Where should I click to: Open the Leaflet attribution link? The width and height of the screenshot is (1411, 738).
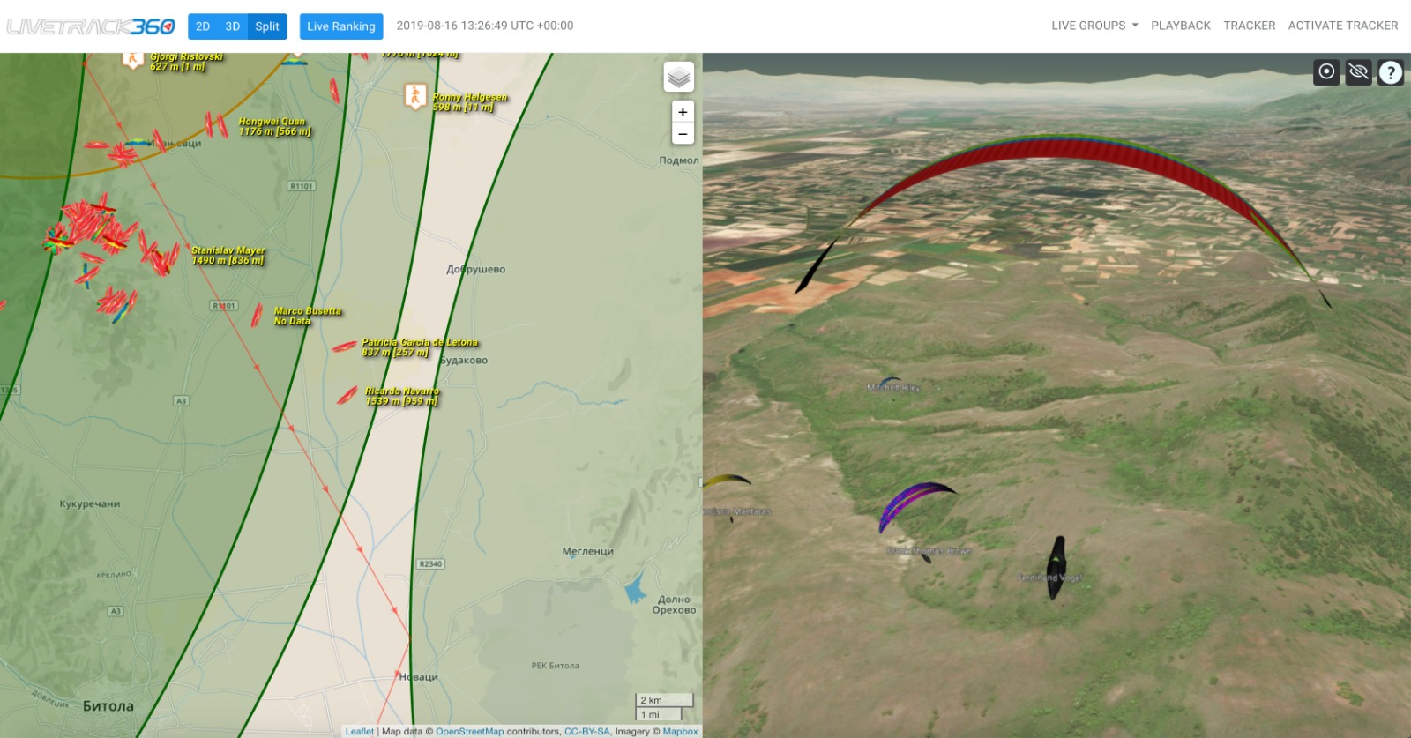[x=359, y=731]
